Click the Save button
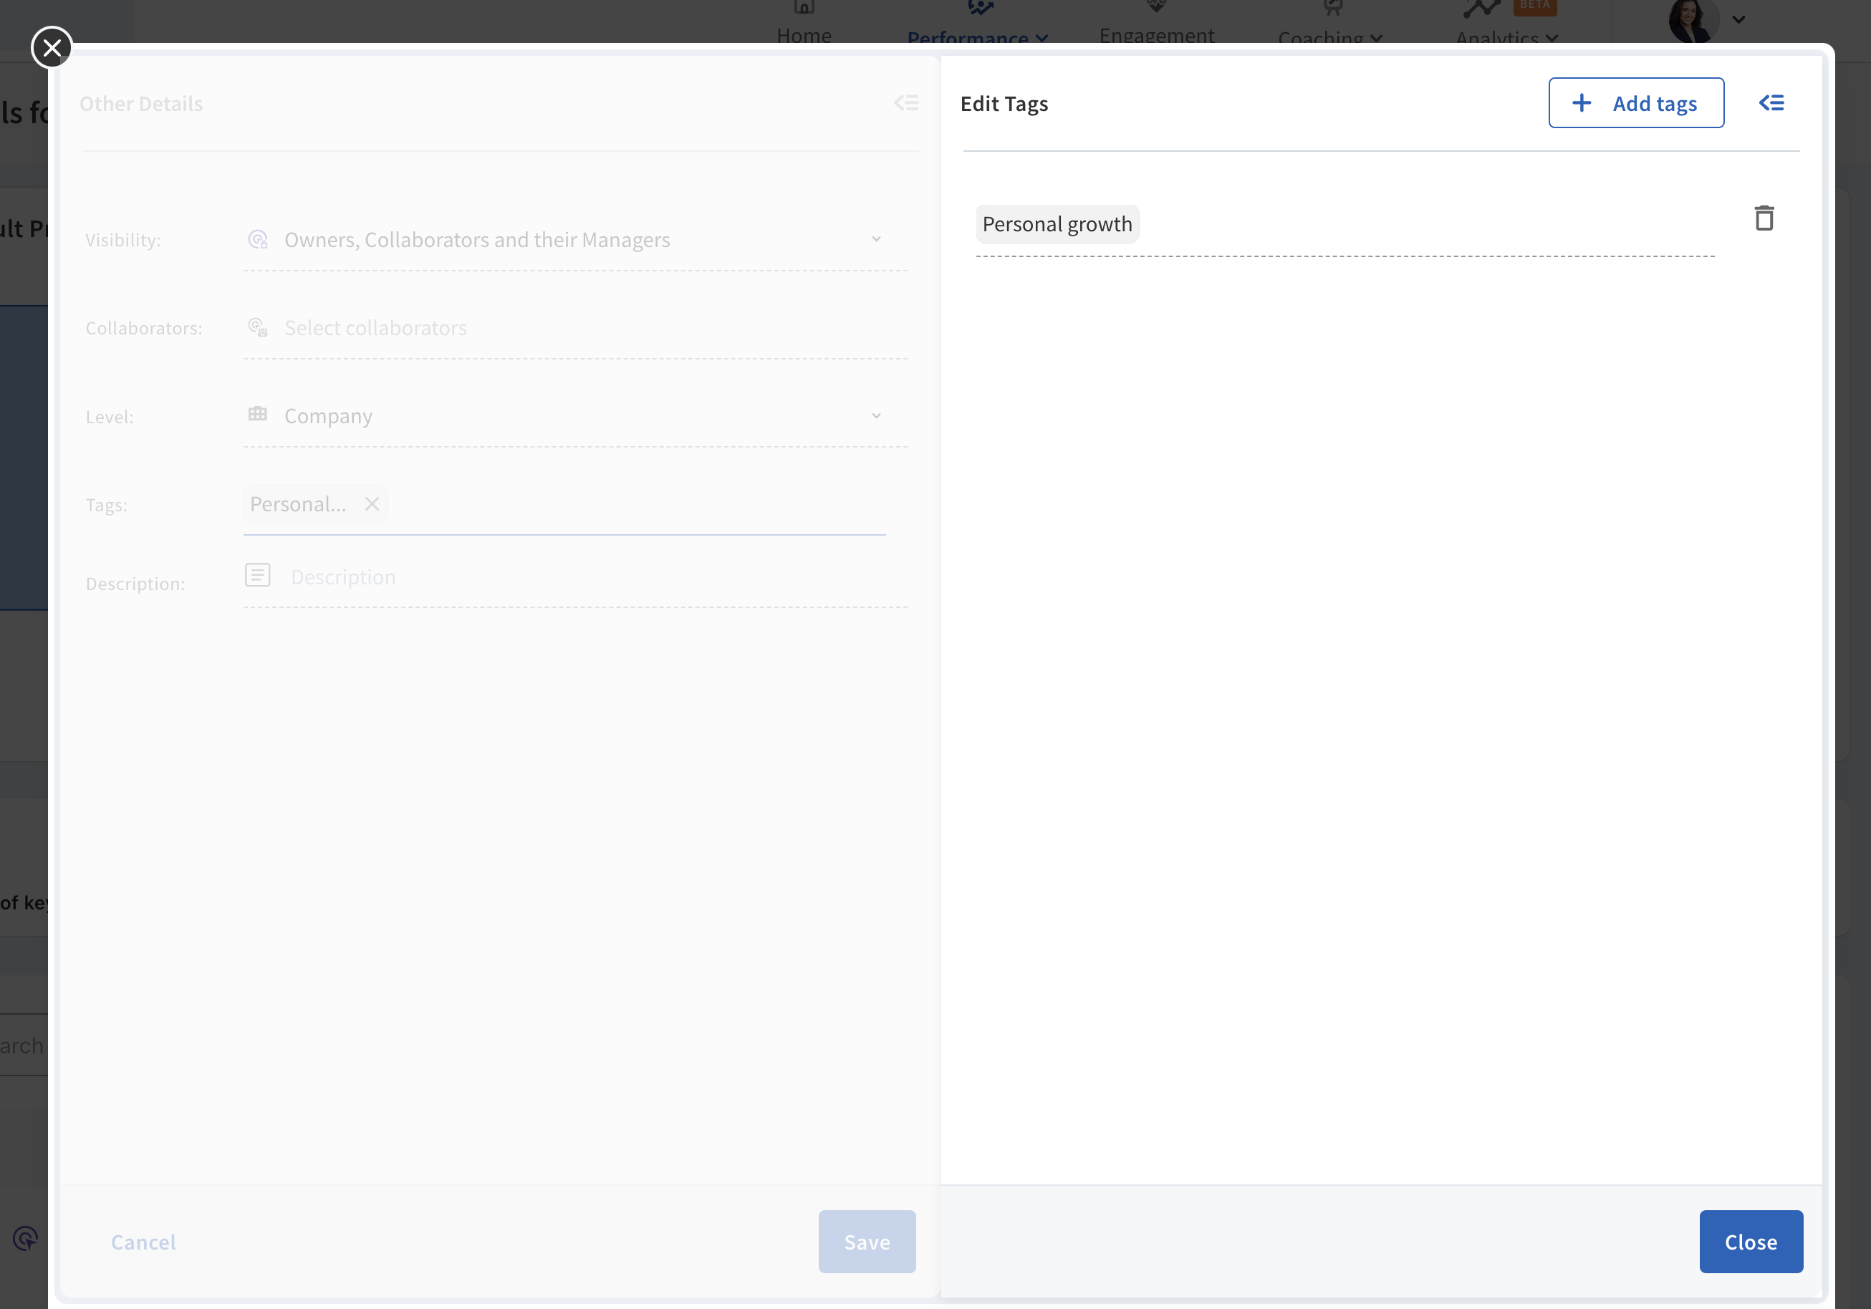The width and height of the screenshot is (1871, 1309). coord(866,1242)
